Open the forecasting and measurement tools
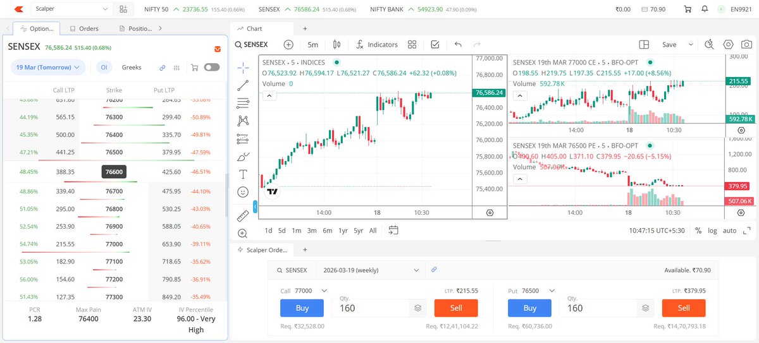The image size is (759, 343). tap(243, 138)
